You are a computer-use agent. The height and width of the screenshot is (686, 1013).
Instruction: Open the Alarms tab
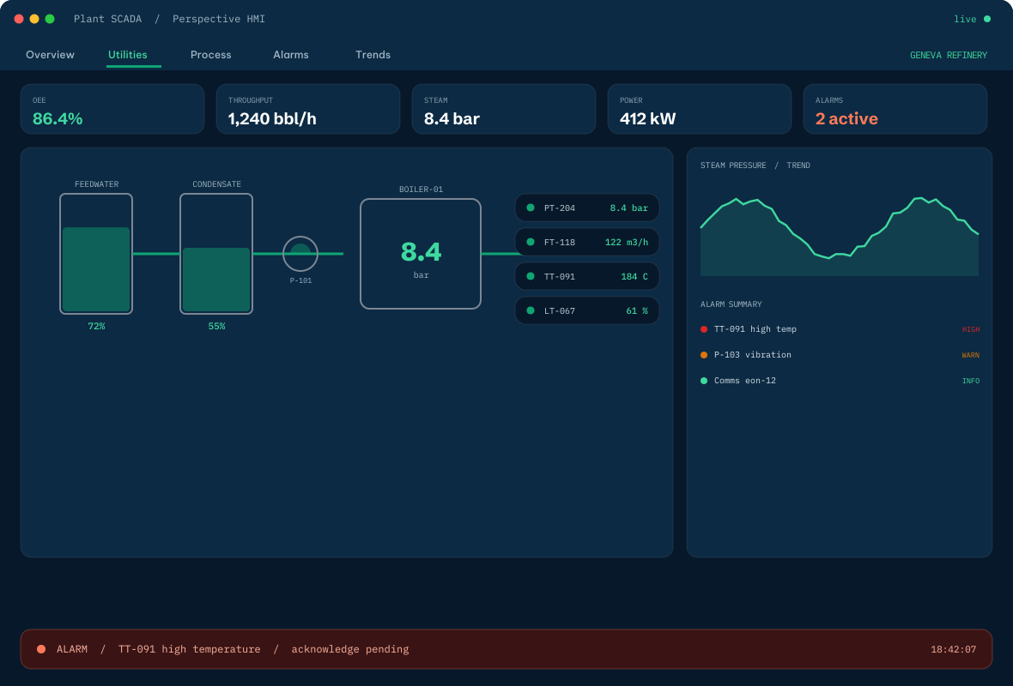point(291,55)
